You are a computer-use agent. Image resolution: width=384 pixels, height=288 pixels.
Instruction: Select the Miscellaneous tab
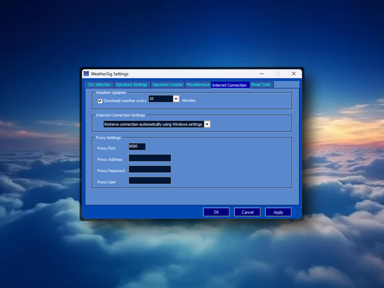(x=198, y=85)
